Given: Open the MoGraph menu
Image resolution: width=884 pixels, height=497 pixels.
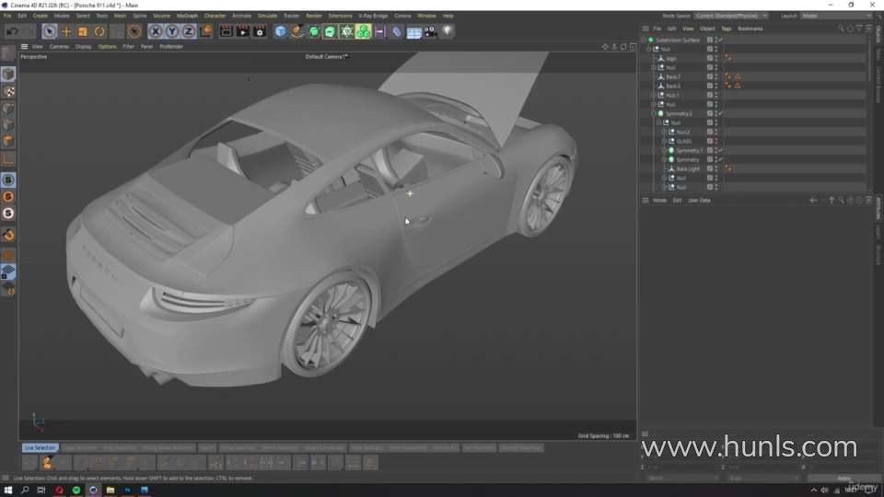Looking at the screenshot, I should [187, 16].
